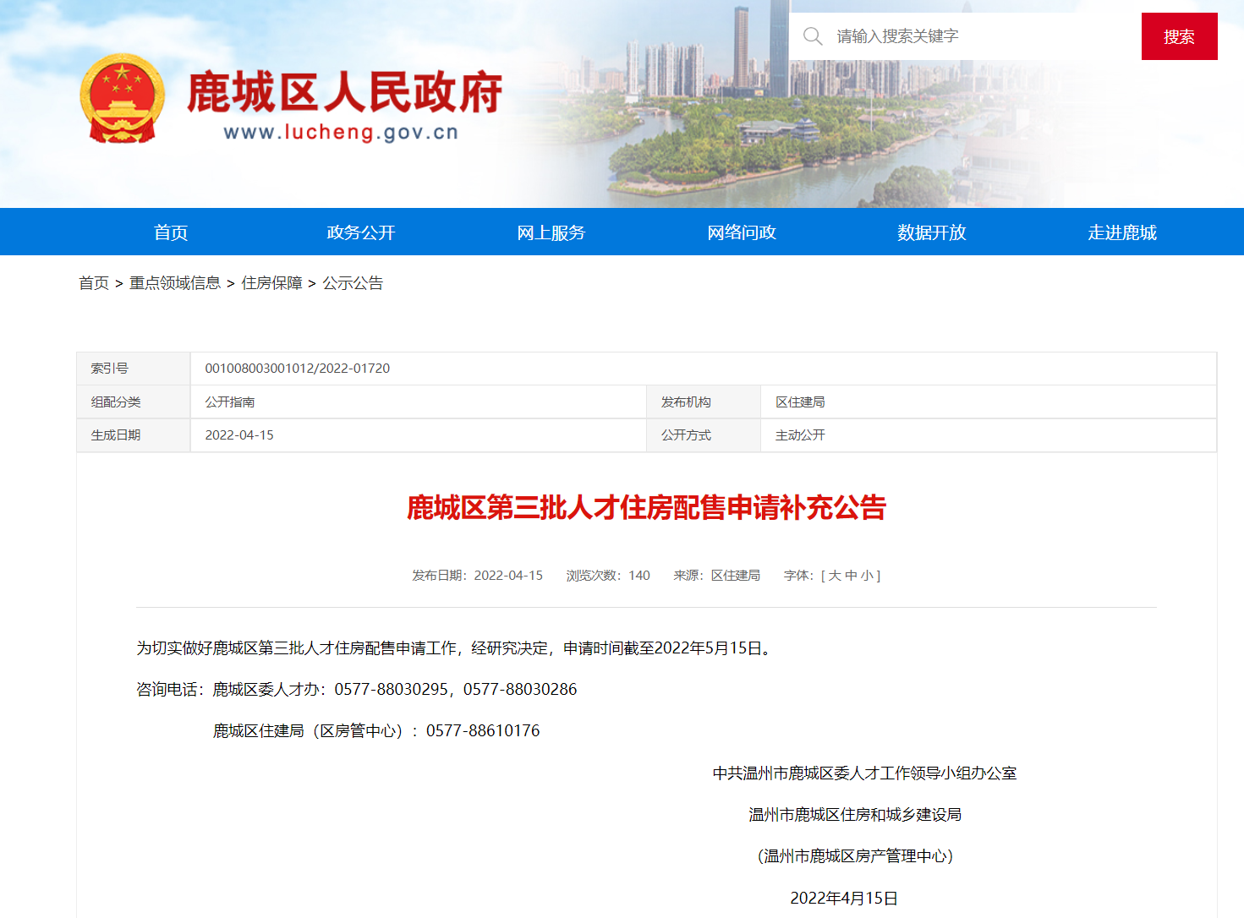Click the article title 鹿城区第三批人才住房配售申请补充公告
This screenshot has width=1244, height=918.
pyautogui.click(x=646, y=508)
